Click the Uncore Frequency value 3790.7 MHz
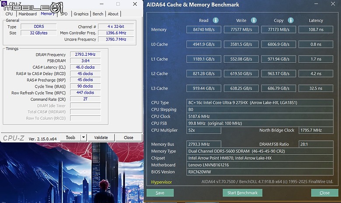341x203 pixels. pos(116,39)
